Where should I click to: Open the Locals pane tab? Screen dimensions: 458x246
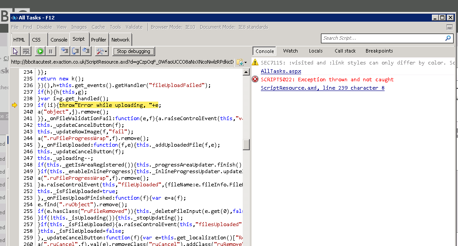316,51
